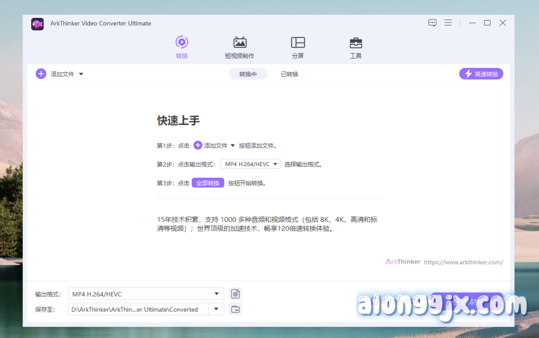This screenshot has width=539, height=338.
Task: Open the www.arkthinker.com link
Action: click(463, 262)
